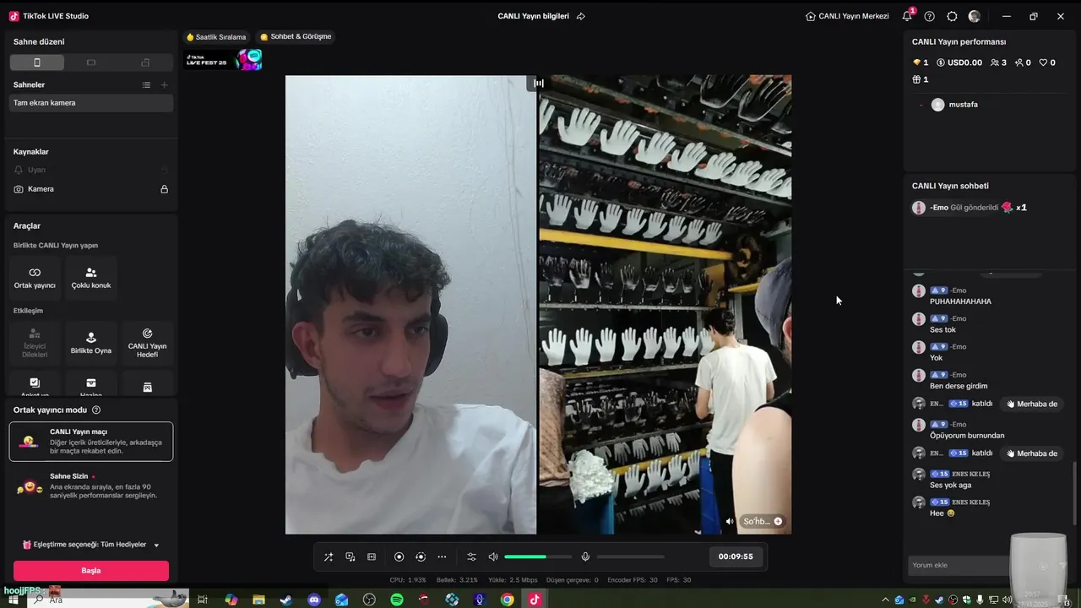Mute the co-host video speaker icon
The image size is (1081, 608).
(730, 521)
